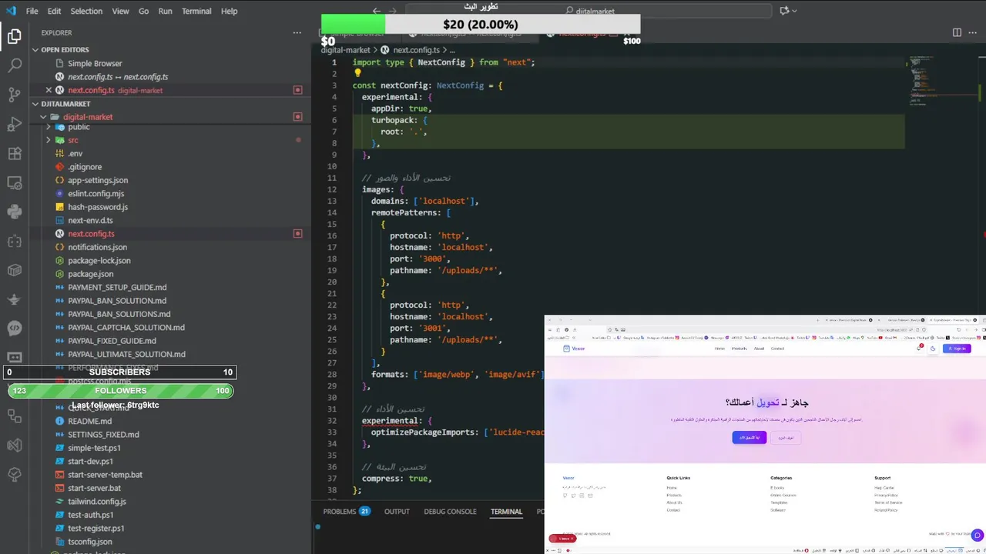Select Simple Browser in Open Editors

click(x=95, y=64)
